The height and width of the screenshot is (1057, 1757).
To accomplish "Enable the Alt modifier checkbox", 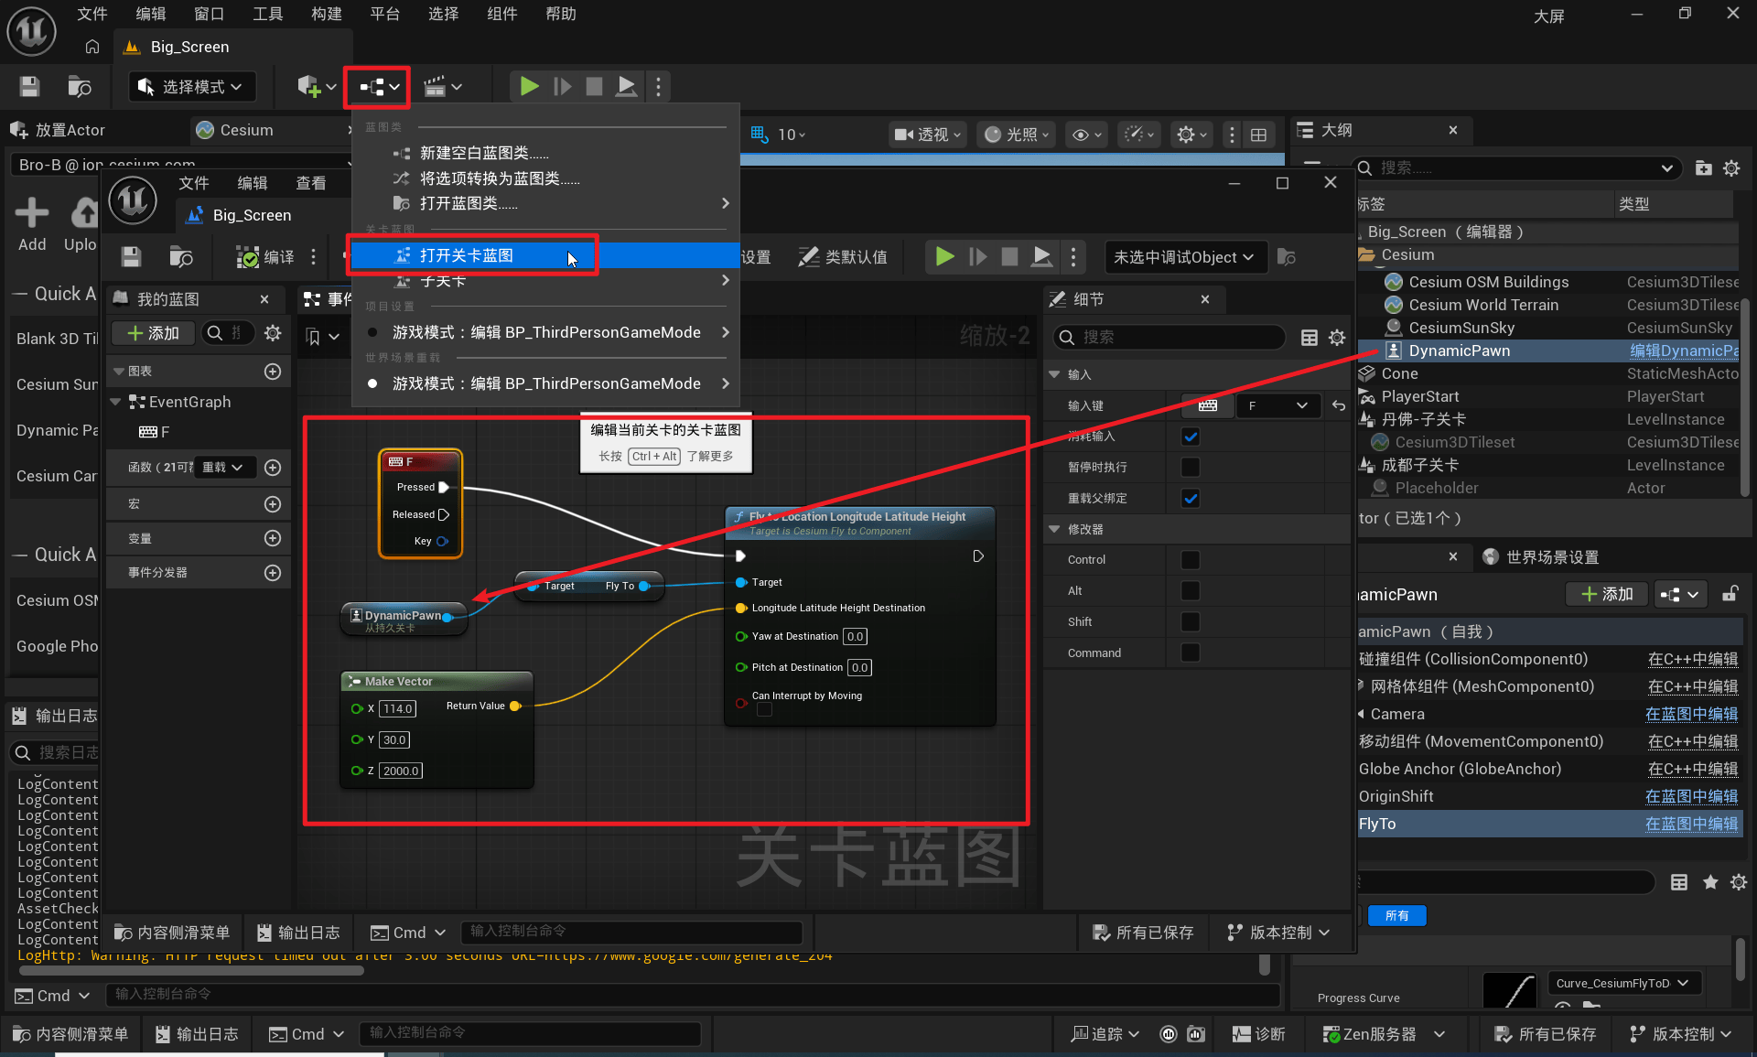I will click(1191, 591).
